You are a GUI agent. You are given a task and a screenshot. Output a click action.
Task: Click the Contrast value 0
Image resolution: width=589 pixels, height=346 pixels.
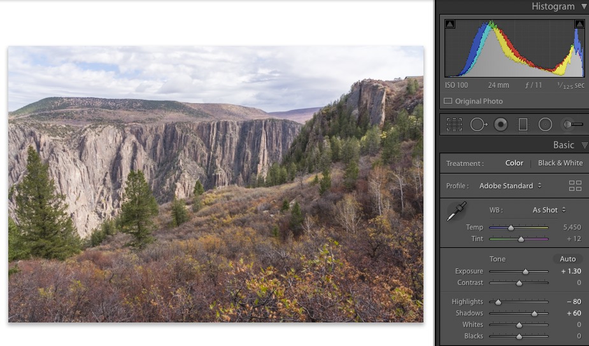point(579,282)
